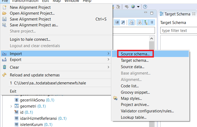The image size is (197, 127).
Task: Click Save Alignment Project as... item
Action: click(56, 25)
